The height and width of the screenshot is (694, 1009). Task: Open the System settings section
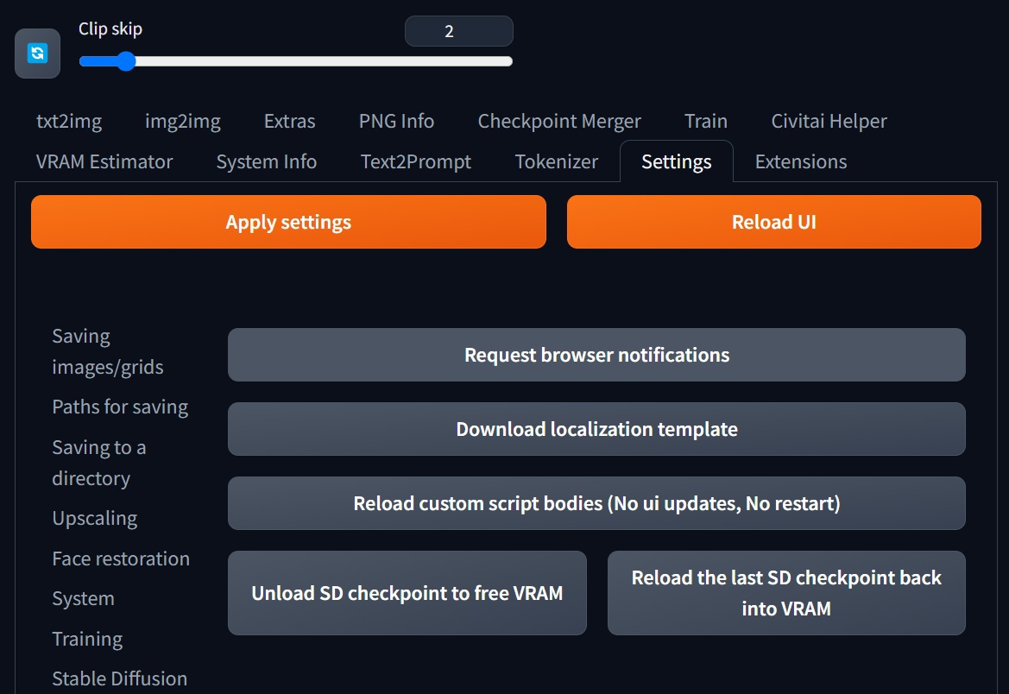(x=83, y=598)
